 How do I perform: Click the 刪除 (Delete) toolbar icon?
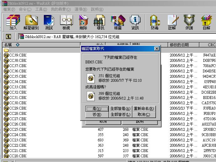(x=84, y=22)
